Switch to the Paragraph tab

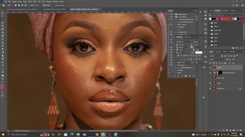tap(188, 37)
